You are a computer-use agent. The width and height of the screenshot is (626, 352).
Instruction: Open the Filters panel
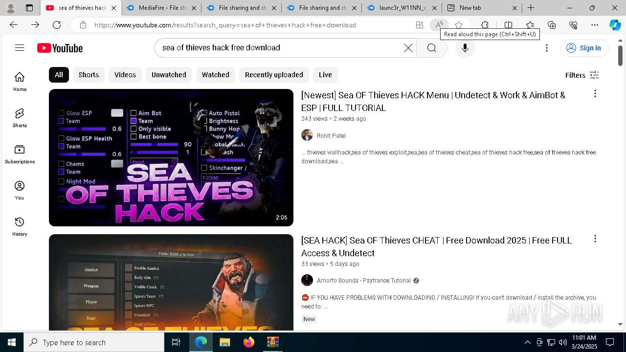click(x=582, y=75)
